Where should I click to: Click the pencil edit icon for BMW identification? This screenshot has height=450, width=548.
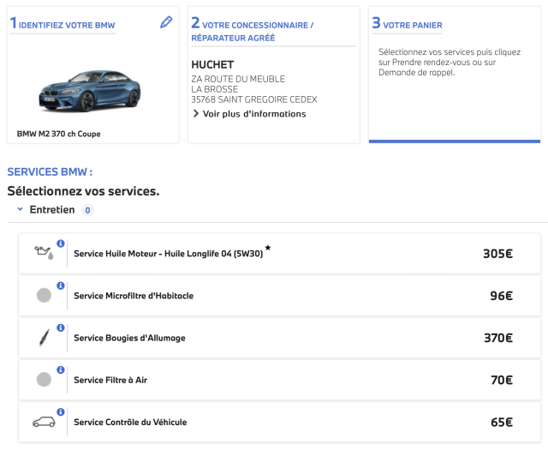pyautogui.click(x=166, y=22)
